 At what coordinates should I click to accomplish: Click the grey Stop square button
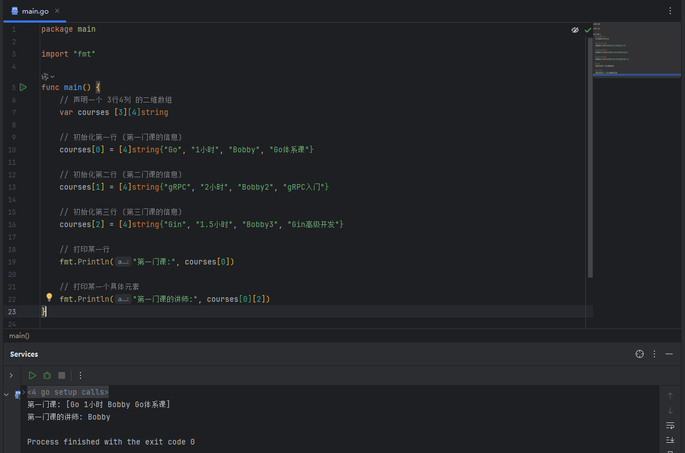click(62, 375)
